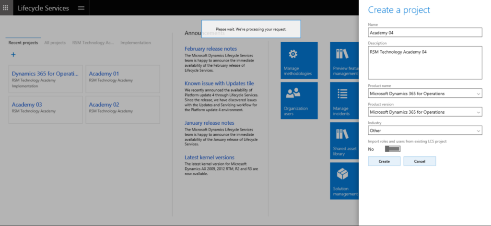Switch to the Recent projects tab

click(x=23, y=43)
